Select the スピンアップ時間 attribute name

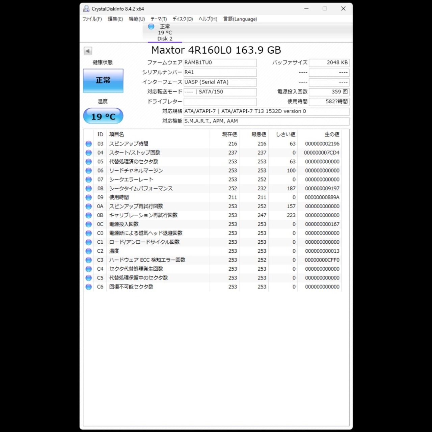pos(129,144)
